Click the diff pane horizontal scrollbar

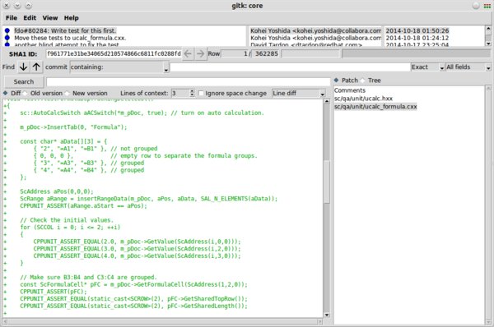click(162, 321)
